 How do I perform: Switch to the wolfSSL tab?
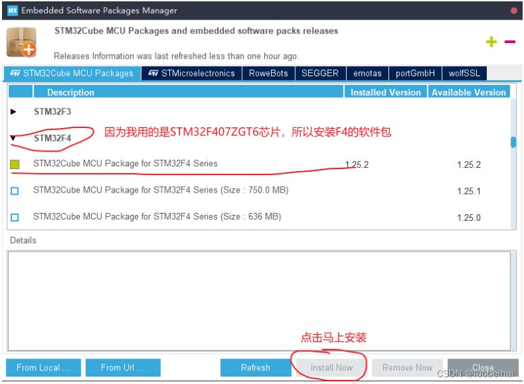pos(465,73)
